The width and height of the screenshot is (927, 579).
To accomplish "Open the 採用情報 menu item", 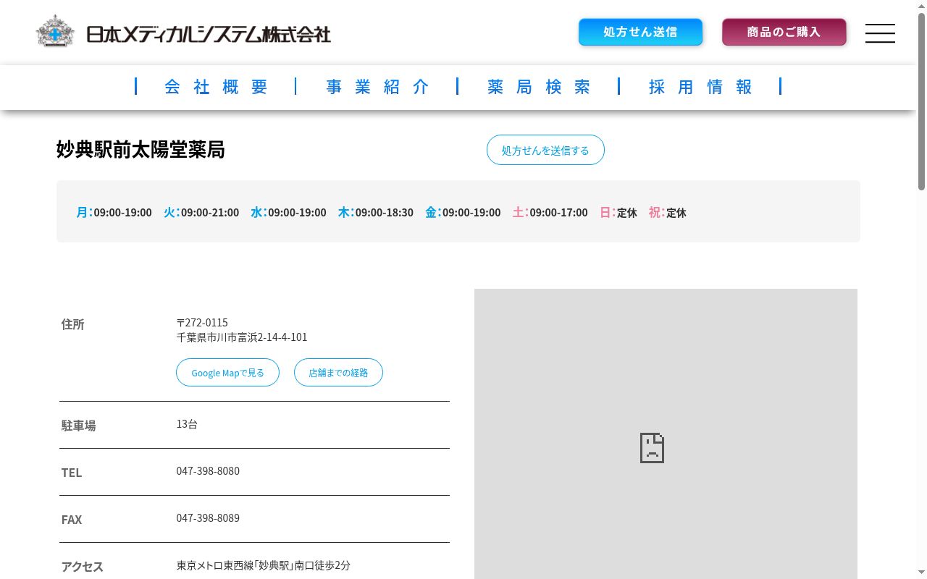I will 700,87.
